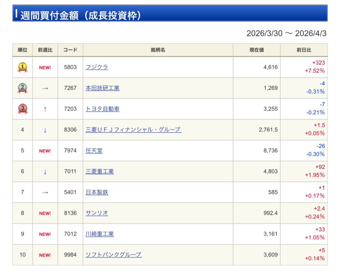Click stock code 8306
The width and height of the screenshot is (339, 274).
(x=70, y=130)
